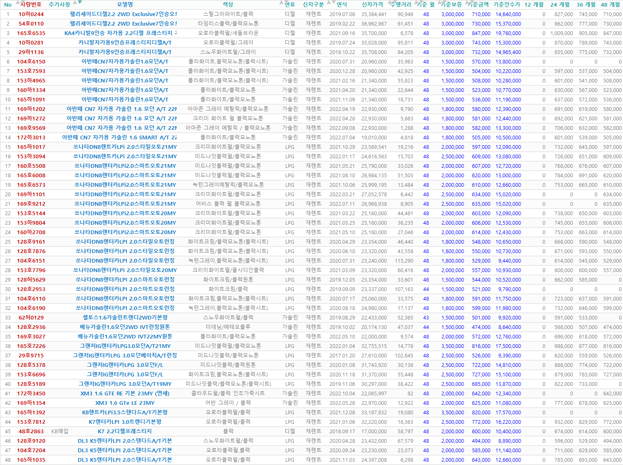Open vehicle number 172하3013
This screenshot has height=465, width=623.
click(31, 138)
